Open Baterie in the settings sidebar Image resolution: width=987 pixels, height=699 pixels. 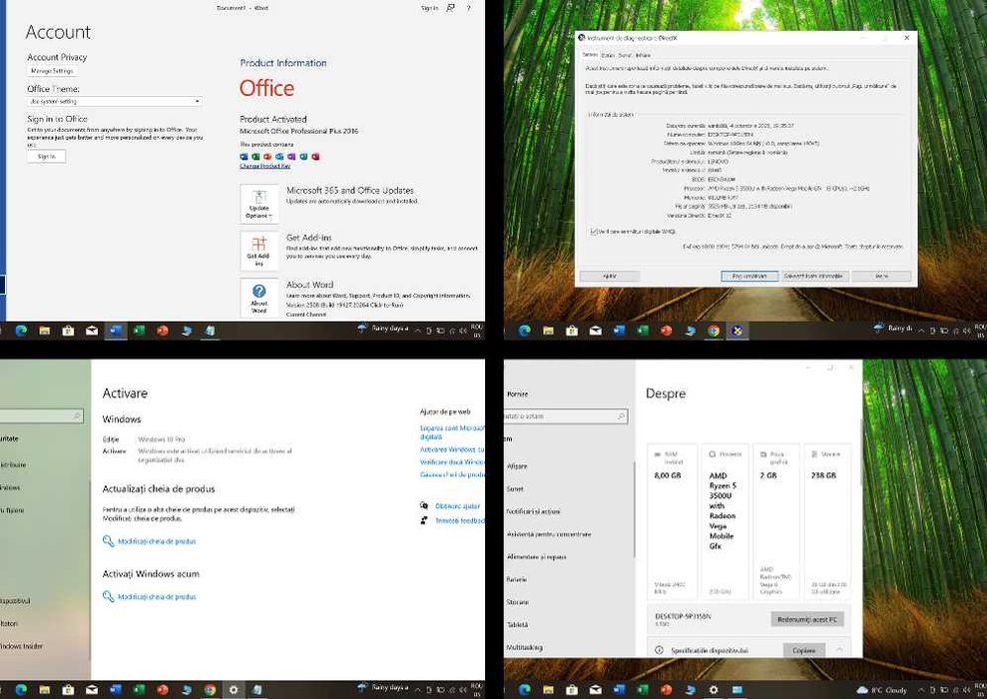(516, 579)
